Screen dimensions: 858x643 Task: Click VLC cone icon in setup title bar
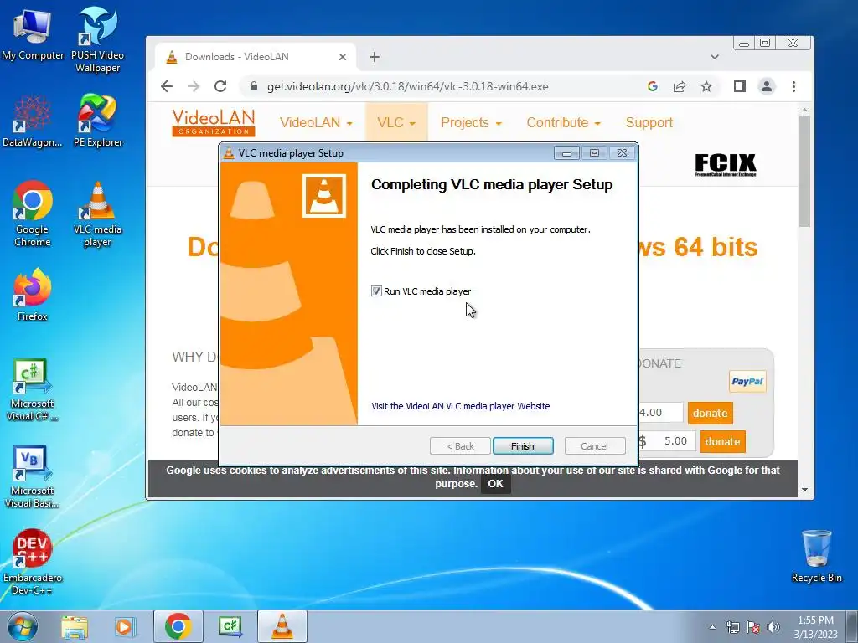pos(229,153)
